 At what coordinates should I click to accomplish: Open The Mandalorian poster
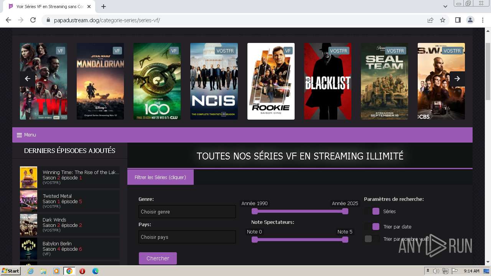click(100, 81)
